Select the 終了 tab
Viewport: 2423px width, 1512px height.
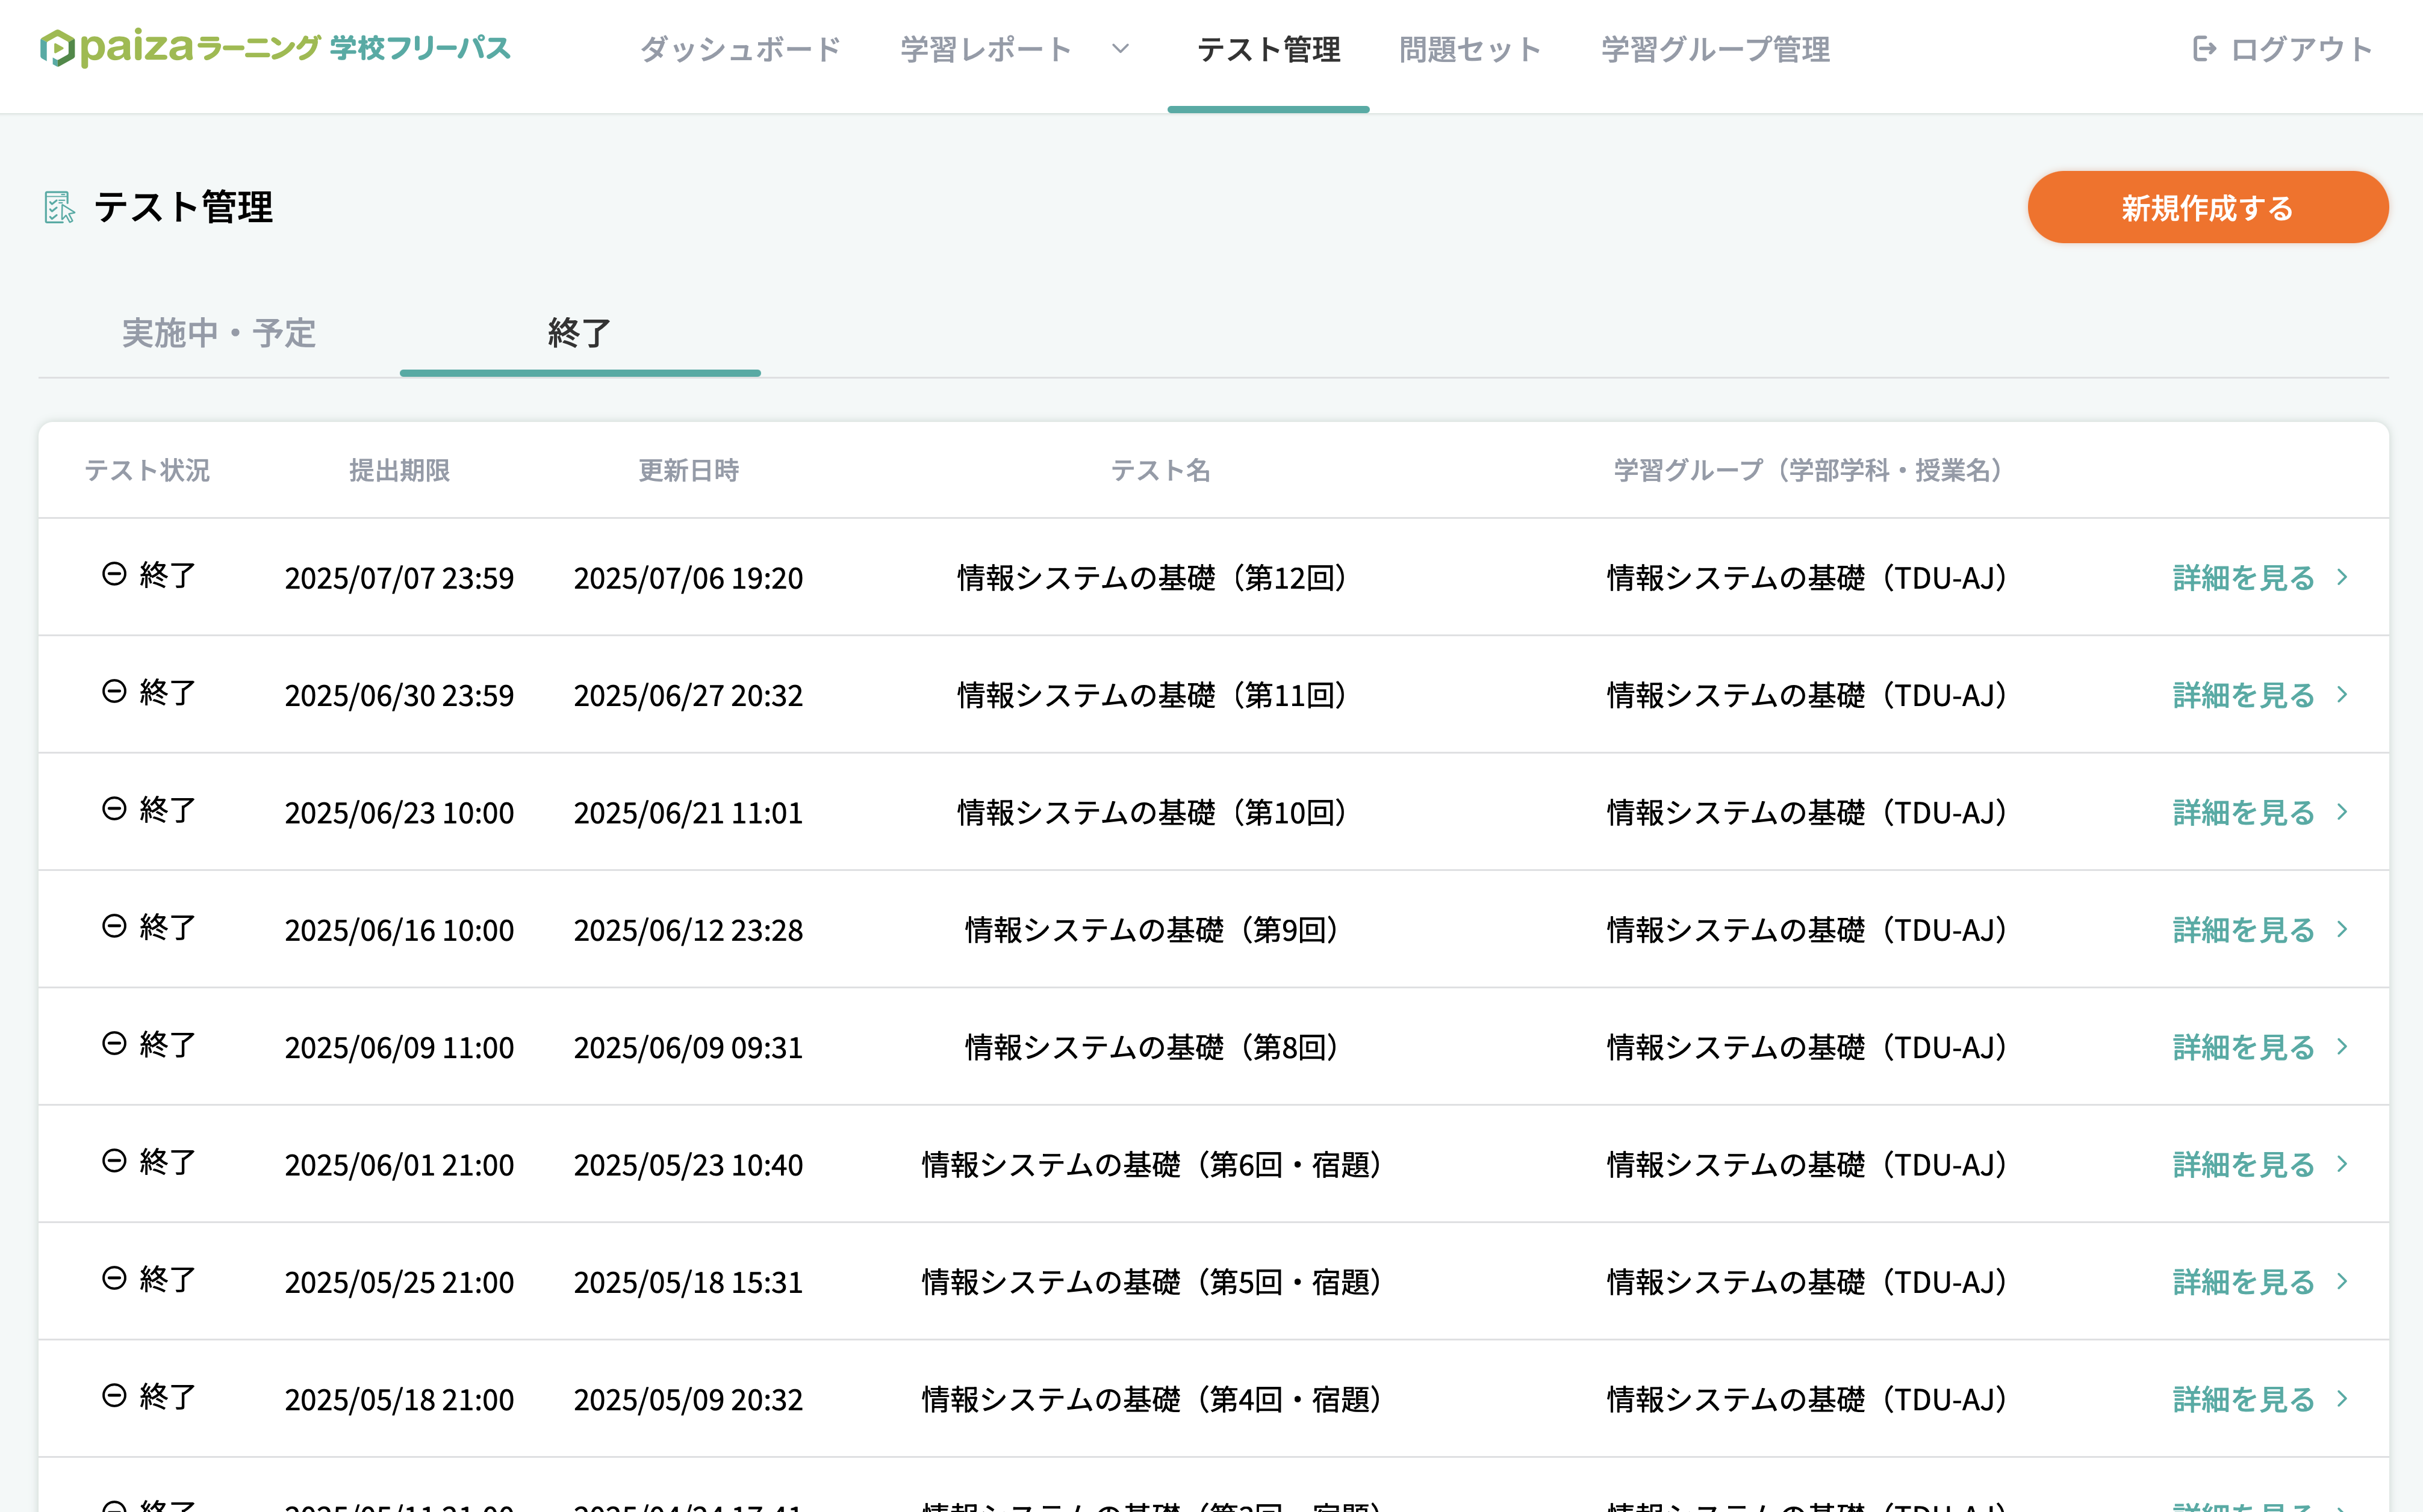pos(579,333)
